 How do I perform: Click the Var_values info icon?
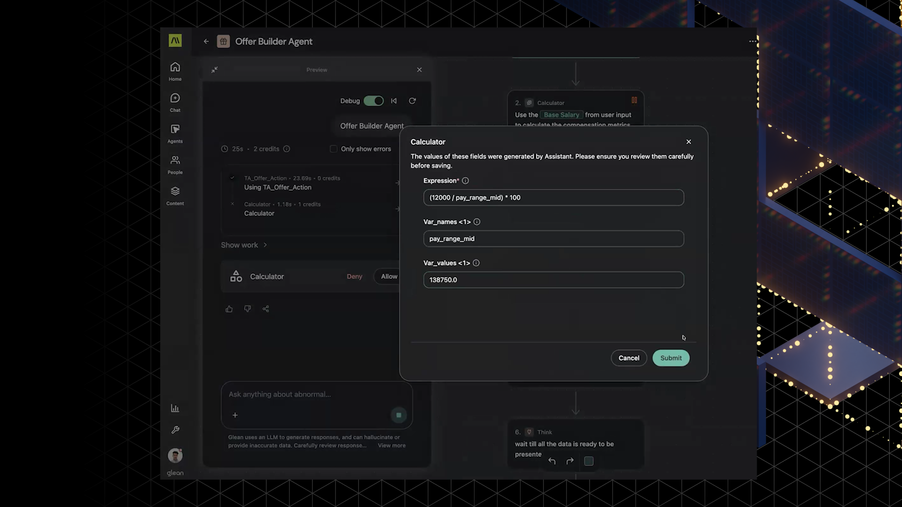(476, 263)
